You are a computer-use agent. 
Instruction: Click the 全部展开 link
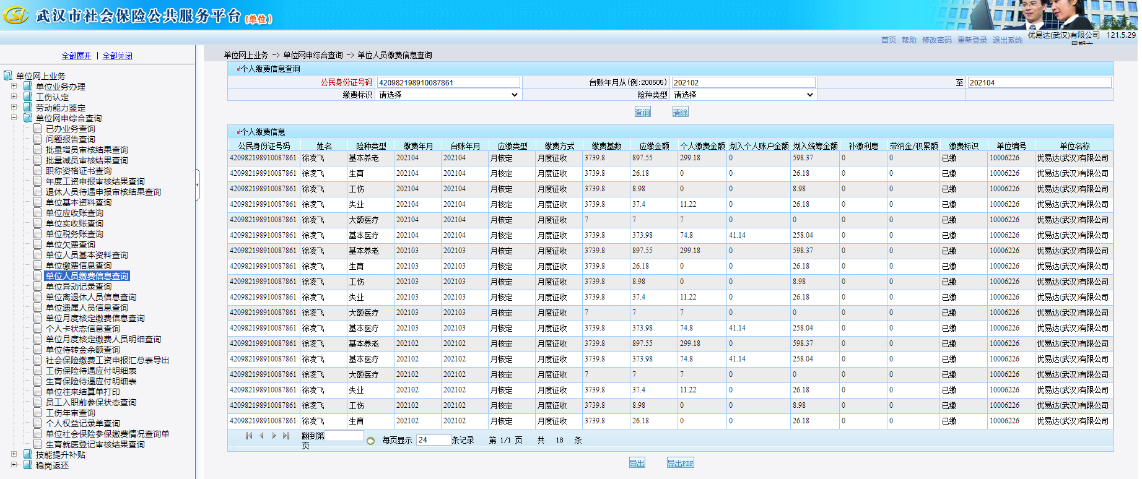tap(76, 56)
